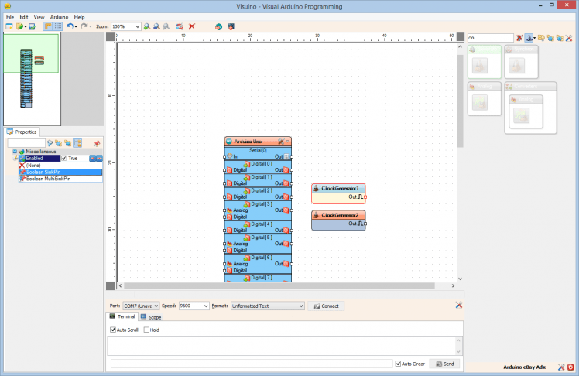Expand the Format dropdown showing Unformatted Text
The height and width of the screenshot is (376, 579).
pos(300,306)
